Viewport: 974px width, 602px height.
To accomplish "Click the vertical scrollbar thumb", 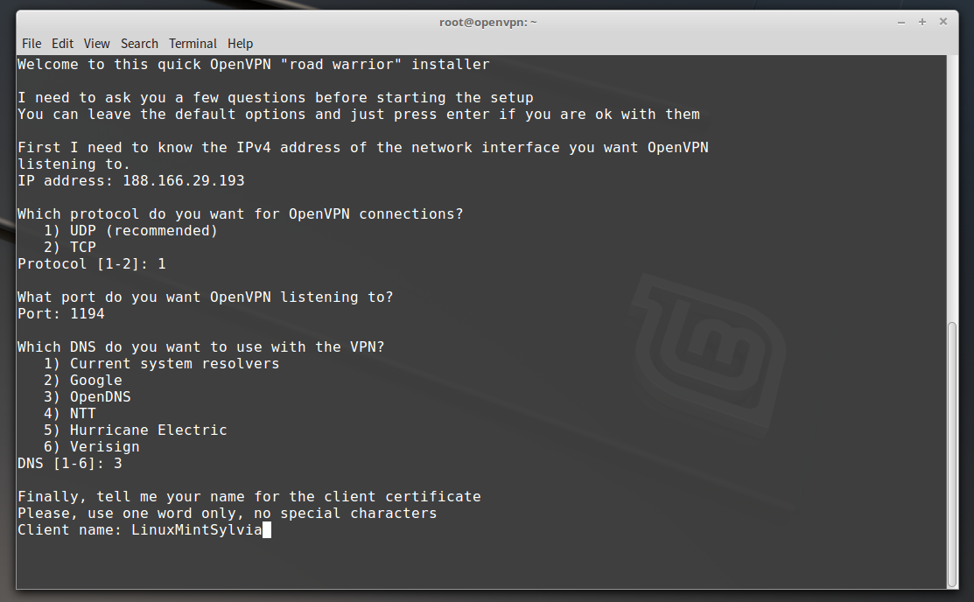I will [951, 453].
